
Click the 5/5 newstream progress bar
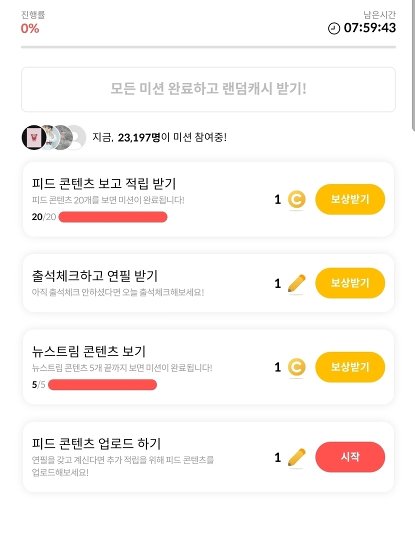click(102, 385)
